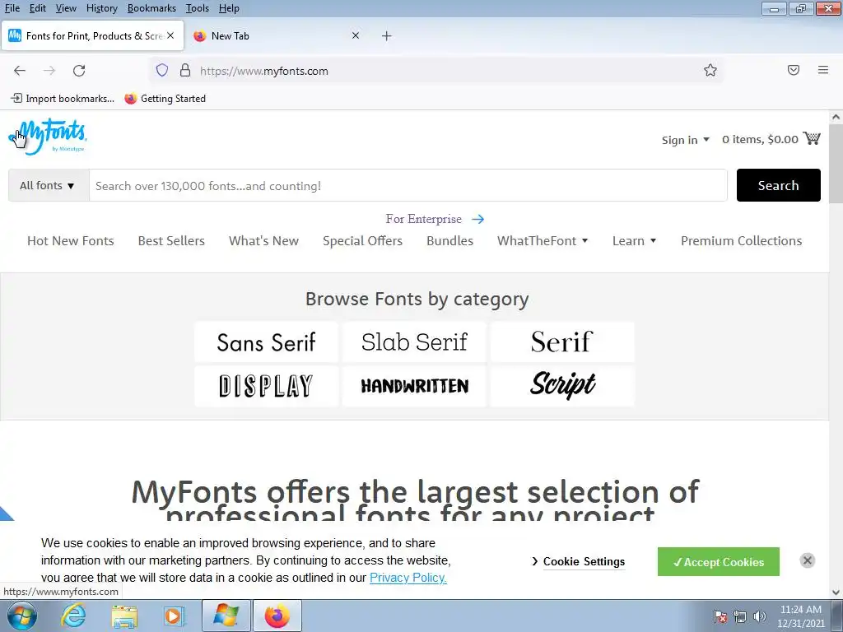
Task: Click the For Enterprise arrow icon
Action: click(x=478, y=219)
